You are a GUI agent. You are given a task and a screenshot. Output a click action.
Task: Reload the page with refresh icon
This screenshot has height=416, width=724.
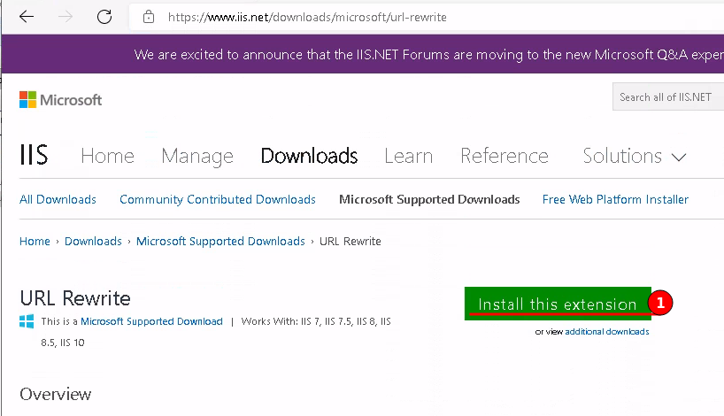(x=104, y=17)
